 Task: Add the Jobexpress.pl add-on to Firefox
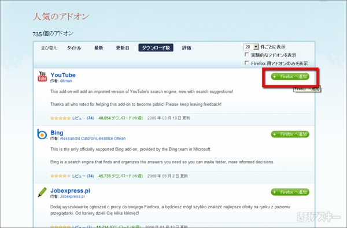point(290,192)
